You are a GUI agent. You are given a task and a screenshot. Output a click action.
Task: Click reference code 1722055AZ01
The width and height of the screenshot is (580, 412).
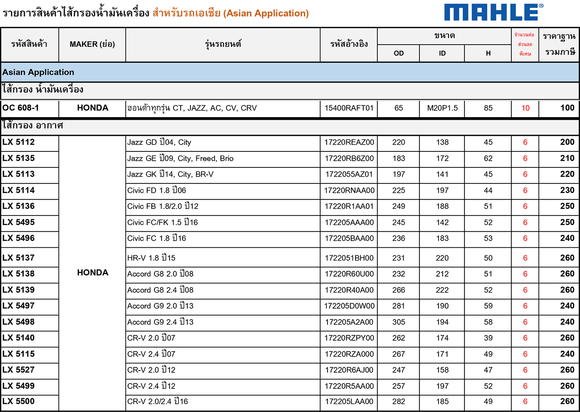tap(349, 175)
